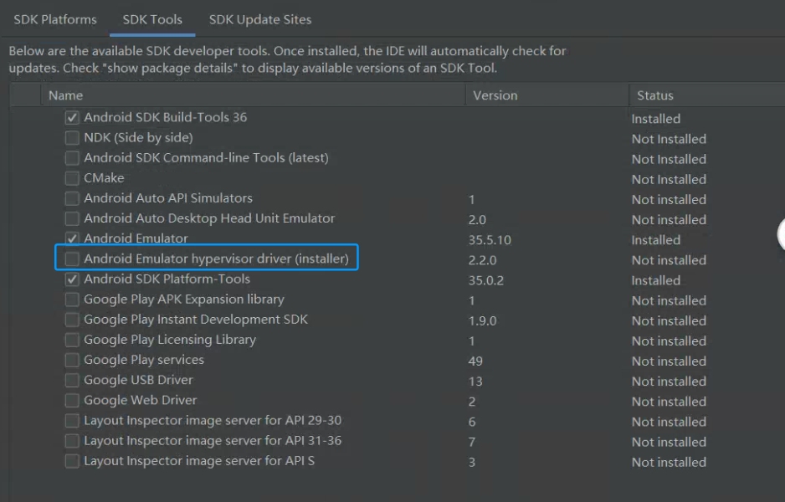Uncheck Android SDK Build-Tools 36

click(x=72, y=117)
